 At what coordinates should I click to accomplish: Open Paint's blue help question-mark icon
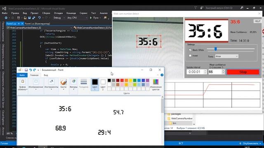pos(162,75)
